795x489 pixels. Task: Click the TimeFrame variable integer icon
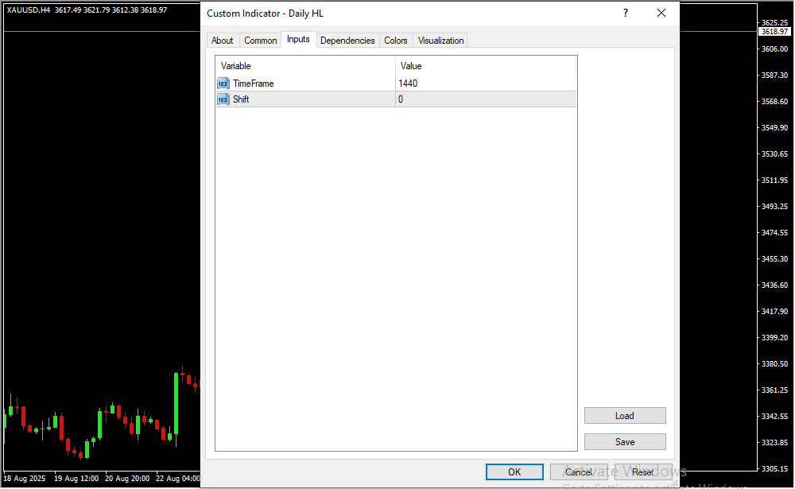pyautogui.click(x=223, y=83)
